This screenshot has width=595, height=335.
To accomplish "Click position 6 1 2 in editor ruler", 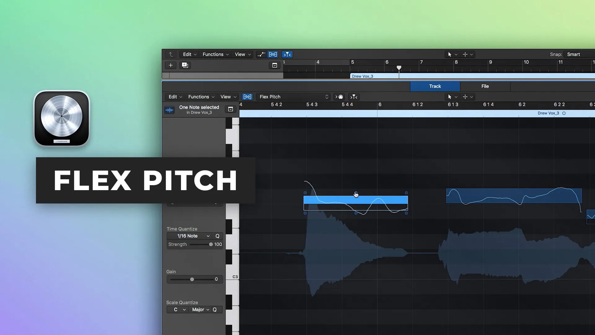I will (417, 105).
